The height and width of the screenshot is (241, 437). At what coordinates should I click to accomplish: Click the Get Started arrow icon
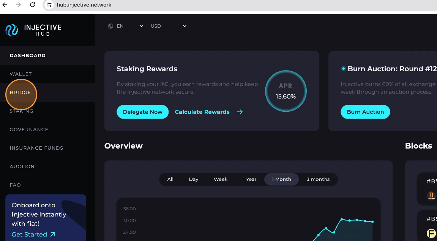pos(52,234)
